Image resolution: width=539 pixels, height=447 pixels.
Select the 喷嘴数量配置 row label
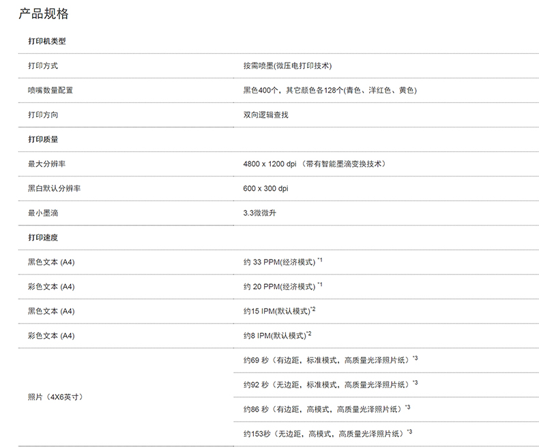(50, 90)
